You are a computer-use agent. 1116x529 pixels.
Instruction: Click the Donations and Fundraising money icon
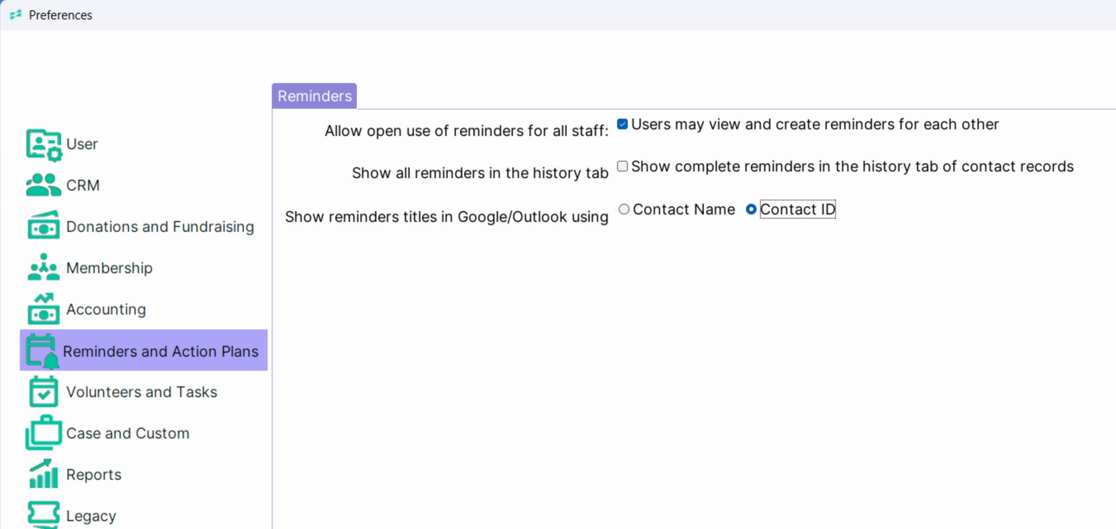(43, 225)
